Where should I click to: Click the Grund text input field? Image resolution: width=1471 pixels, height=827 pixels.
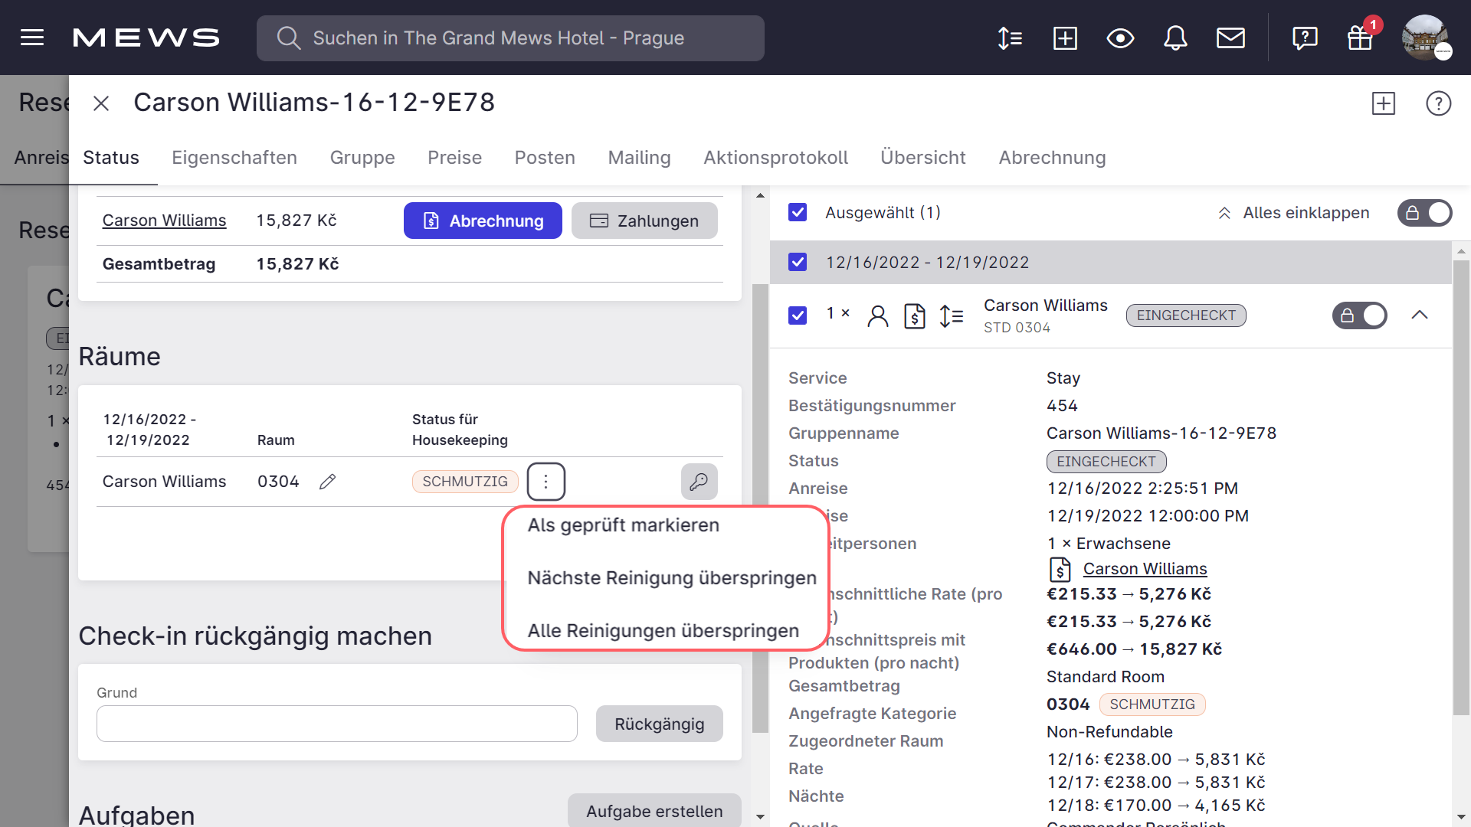click(x=336, y=724)
